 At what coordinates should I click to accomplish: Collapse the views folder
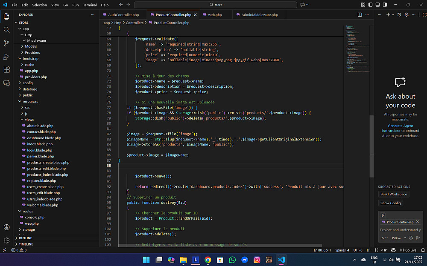click(29, 120)
